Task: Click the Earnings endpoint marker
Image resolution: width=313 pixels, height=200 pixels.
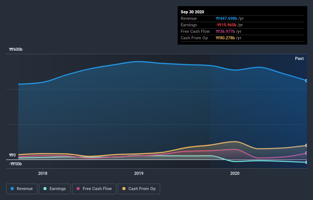Action: 307,163
